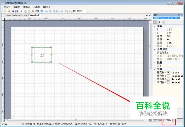The height and width of the screenshot is (127, 185).
Task: Create a new document with the New icon
Action: tap(5, 11)
